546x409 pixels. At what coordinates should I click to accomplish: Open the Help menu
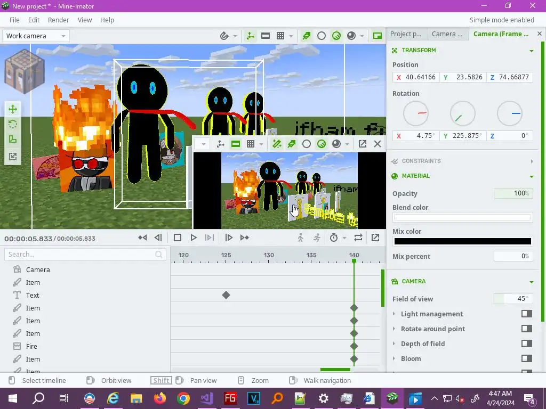coord(107,20)
